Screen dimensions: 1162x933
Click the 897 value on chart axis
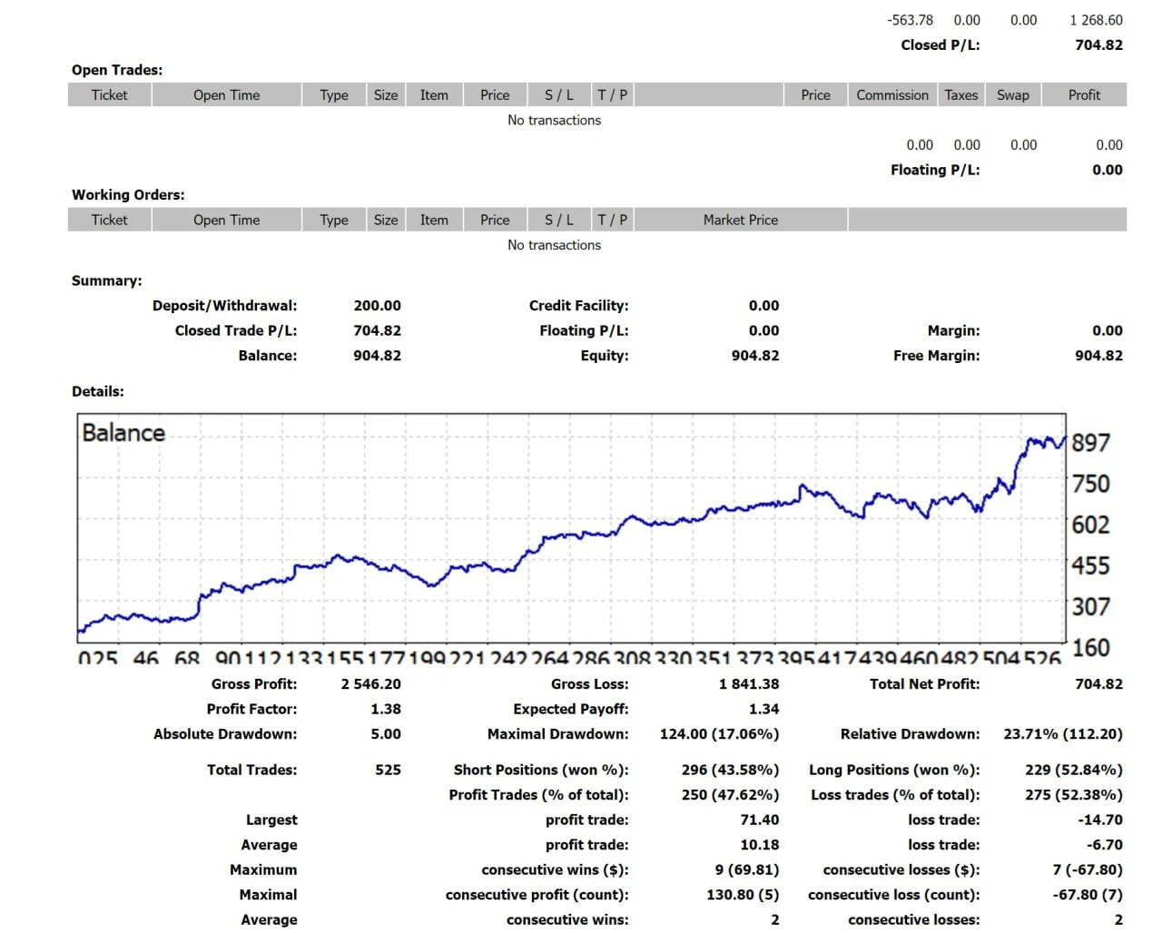pos(1090,443)
